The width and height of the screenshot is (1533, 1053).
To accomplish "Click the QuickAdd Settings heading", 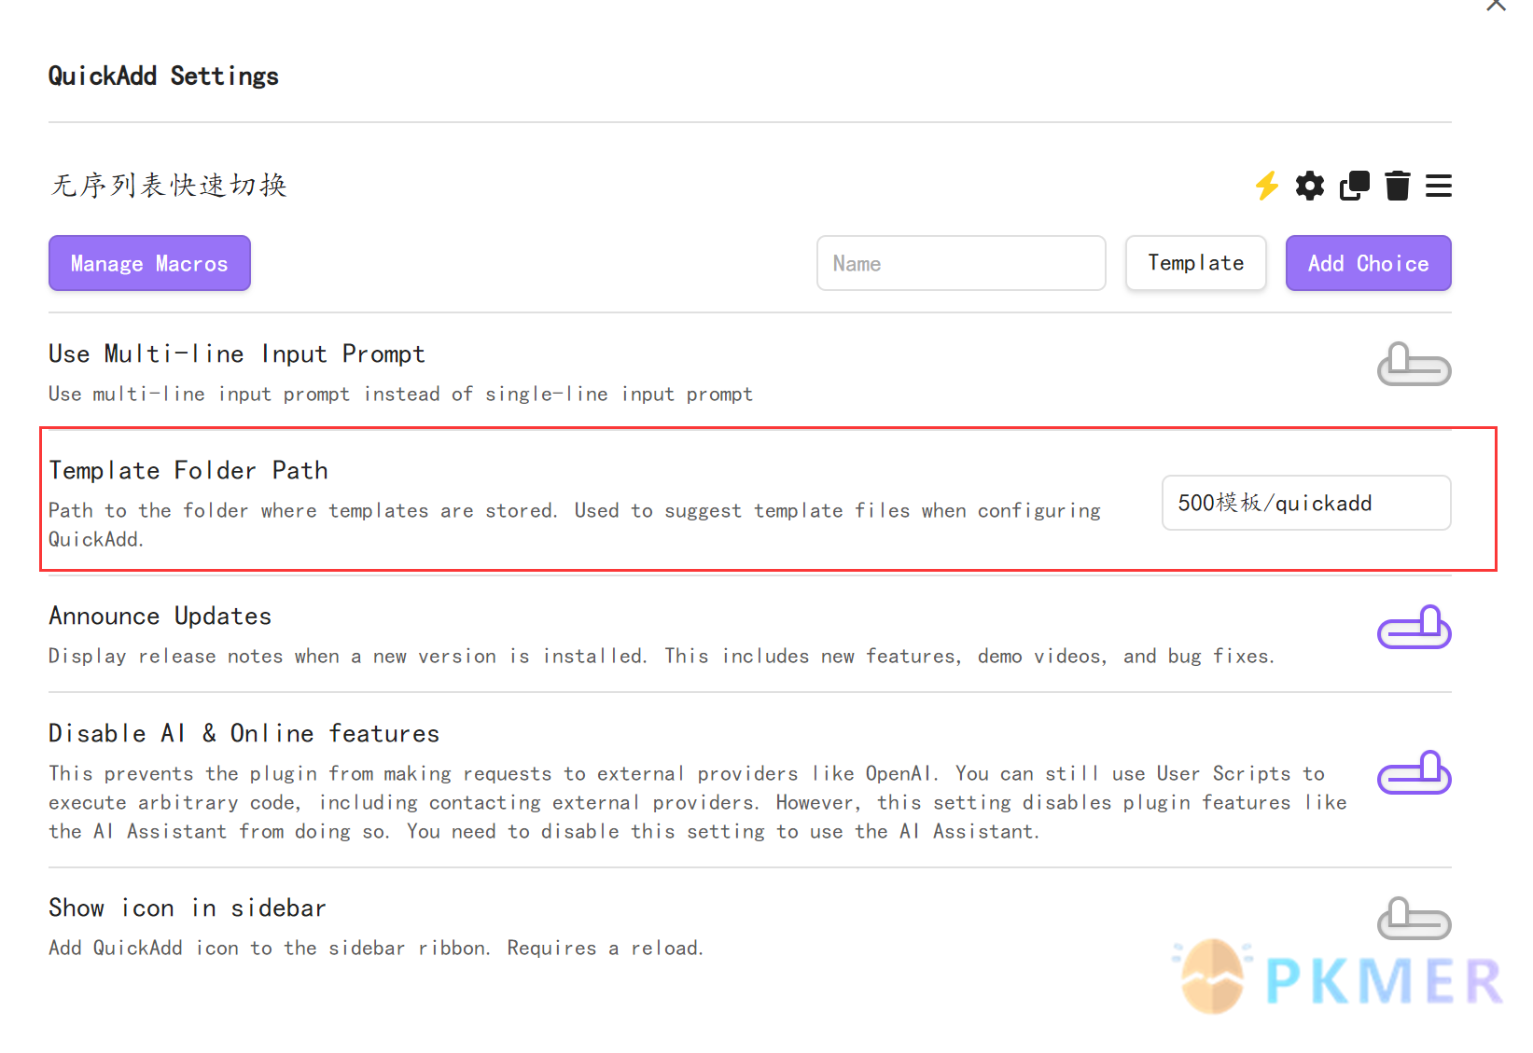I will pos(163,76).
